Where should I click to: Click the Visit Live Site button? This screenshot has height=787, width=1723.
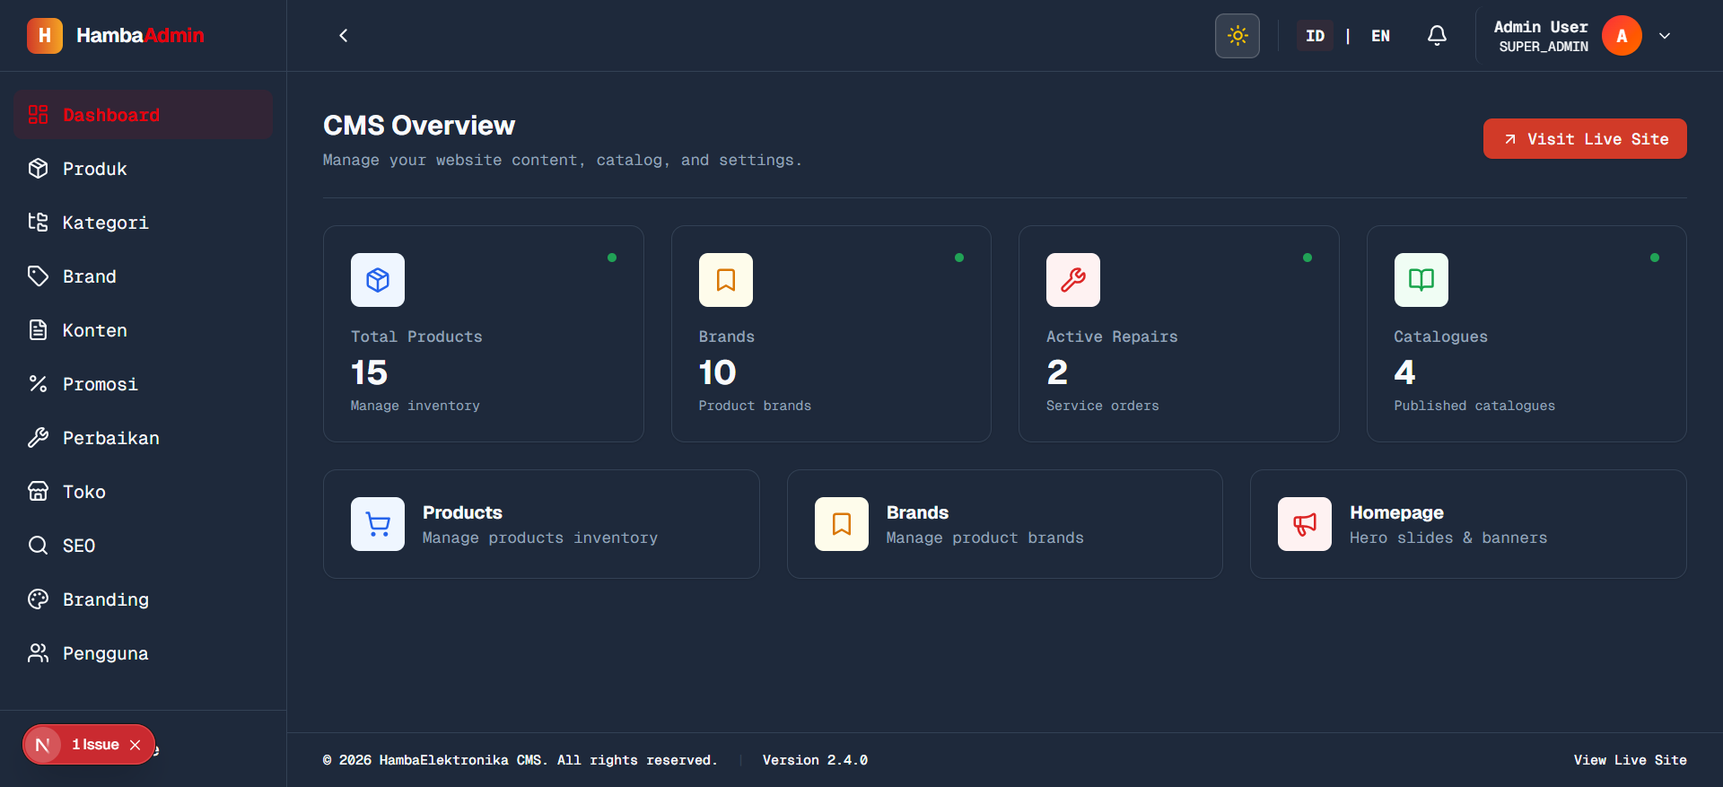click(x=1585, y=139)
